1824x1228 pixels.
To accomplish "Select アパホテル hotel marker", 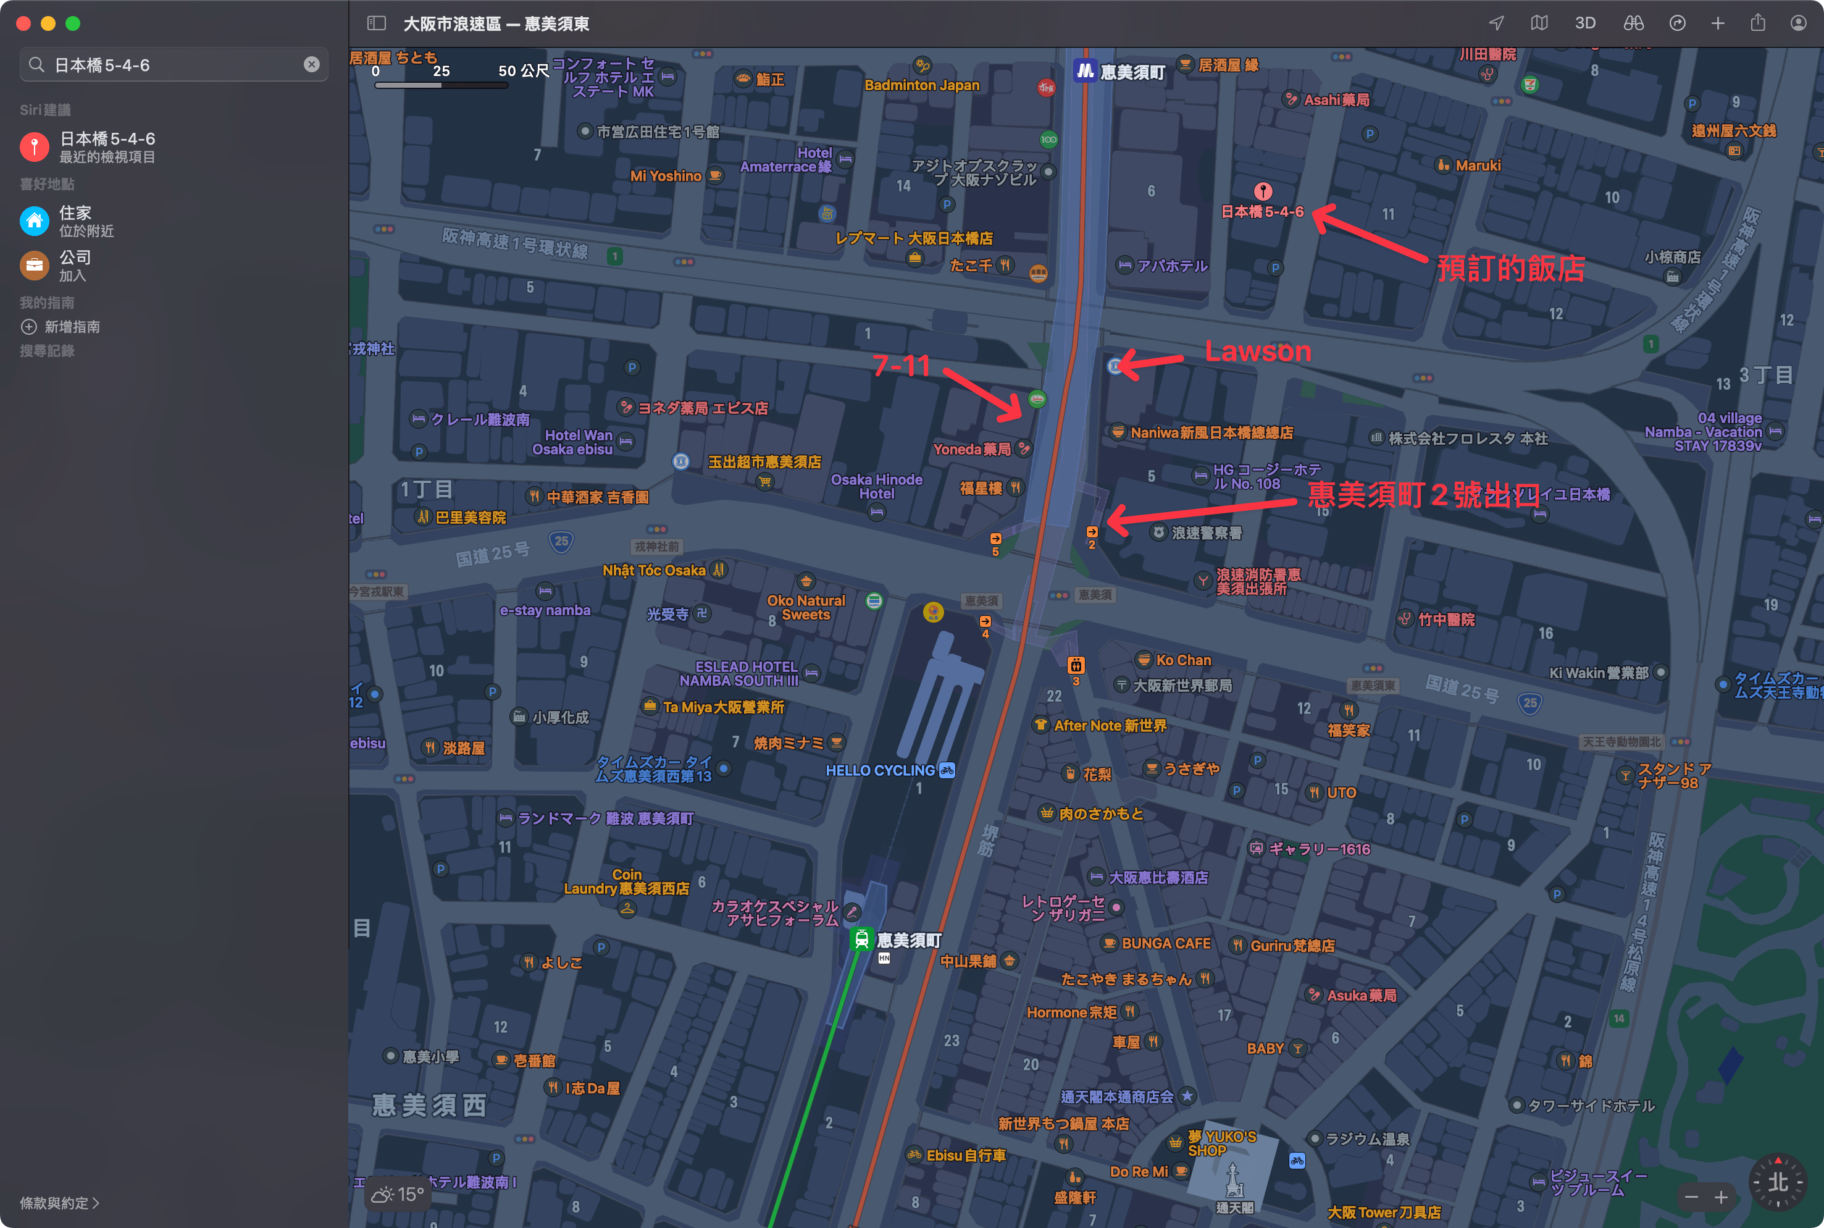I will 1125,266.
